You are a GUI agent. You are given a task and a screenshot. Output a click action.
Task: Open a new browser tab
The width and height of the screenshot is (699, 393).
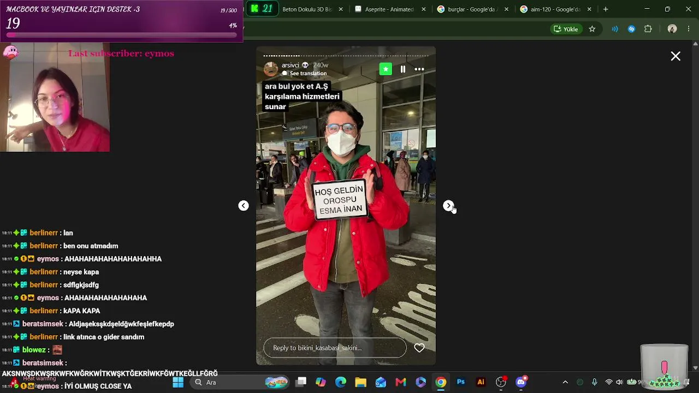[x=606, y=9]
